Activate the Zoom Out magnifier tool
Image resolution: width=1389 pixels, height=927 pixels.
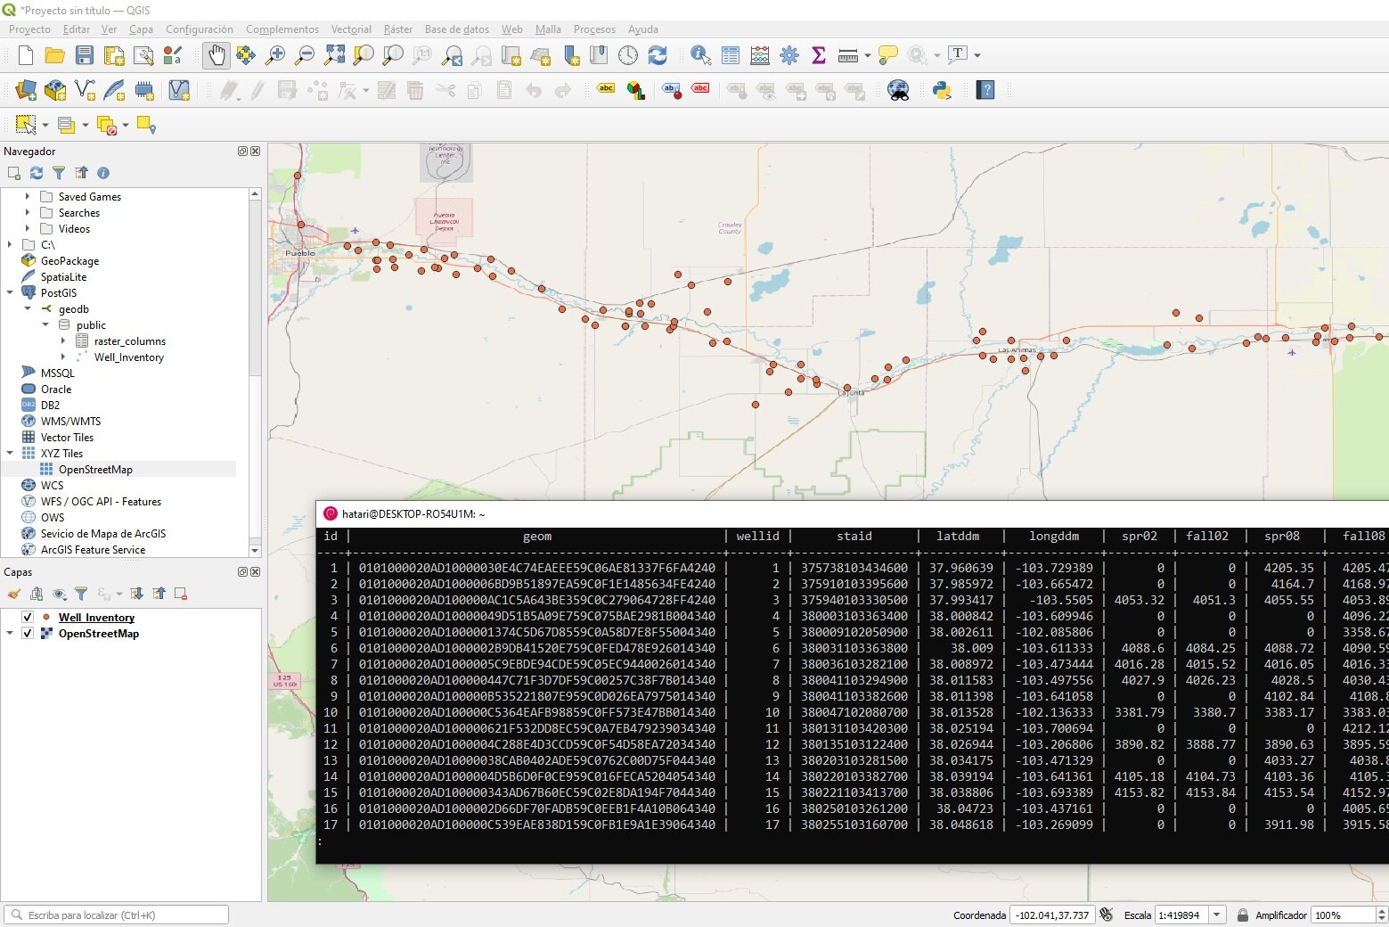(x=305, y=55)
